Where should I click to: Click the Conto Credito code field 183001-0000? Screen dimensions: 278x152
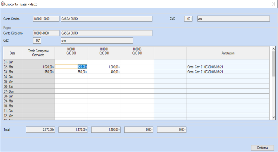coord(46,19)
